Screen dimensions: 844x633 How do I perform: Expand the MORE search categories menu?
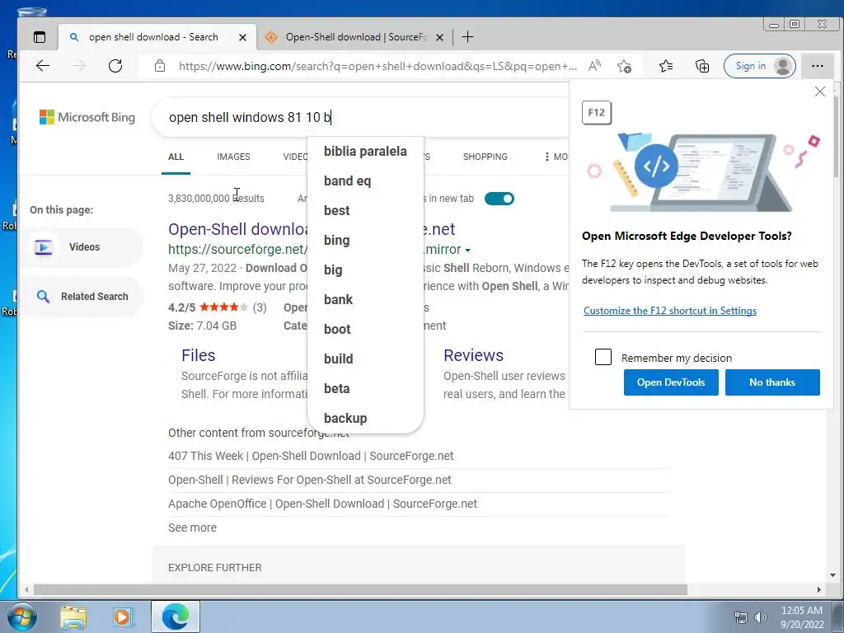pyautogui.click(x=556, y=157)
